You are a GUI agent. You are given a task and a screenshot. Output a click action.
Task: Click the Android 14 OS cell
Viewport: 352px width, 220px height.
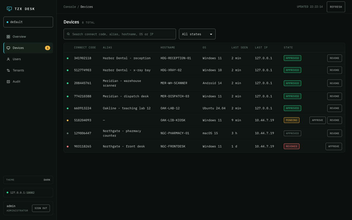point(212,83)
